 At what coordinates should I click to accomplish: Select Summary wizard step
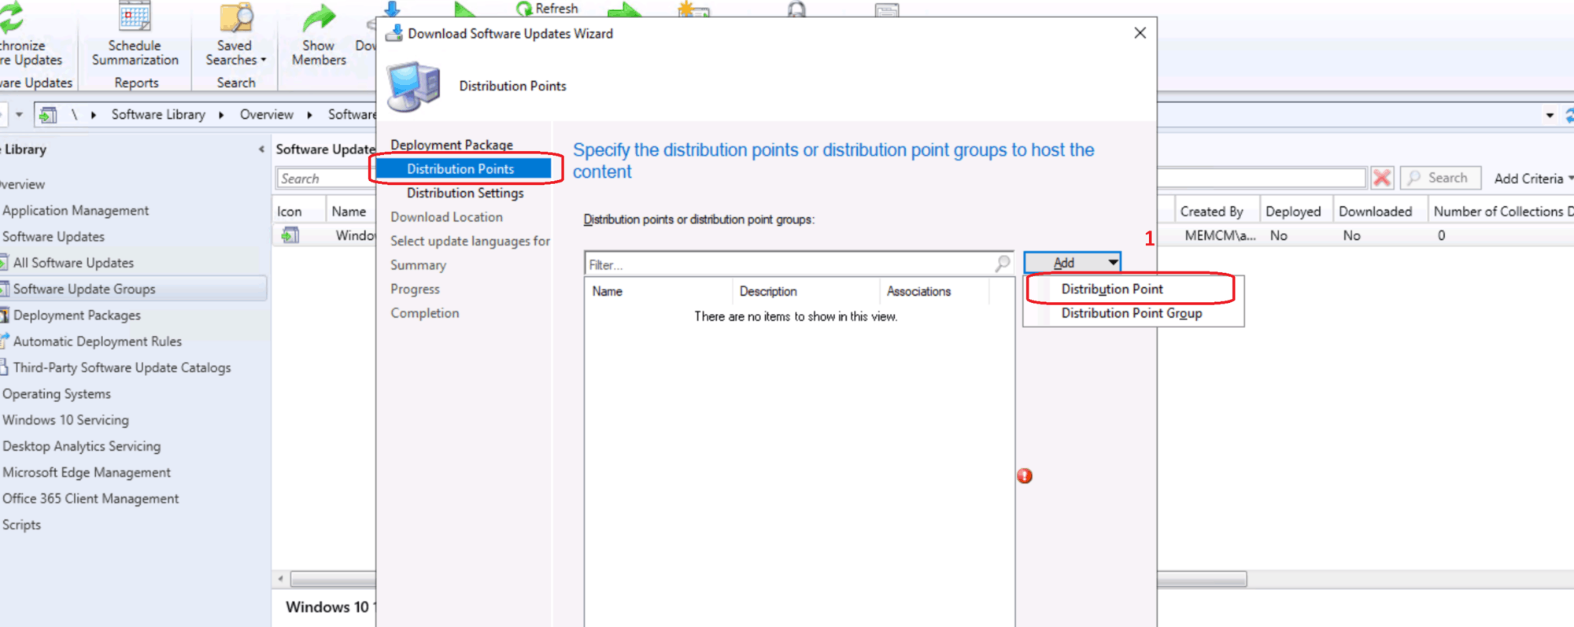point(418,265)
